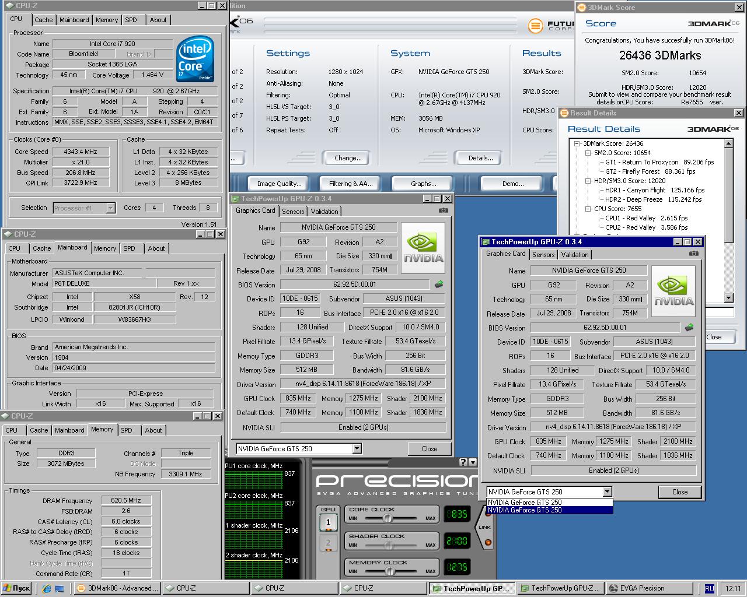Image resolution: width=747 pixels, height=597 pixels.
Task: Collapse the CPU Score: 7655 node
Action: [x=588, y=209]
